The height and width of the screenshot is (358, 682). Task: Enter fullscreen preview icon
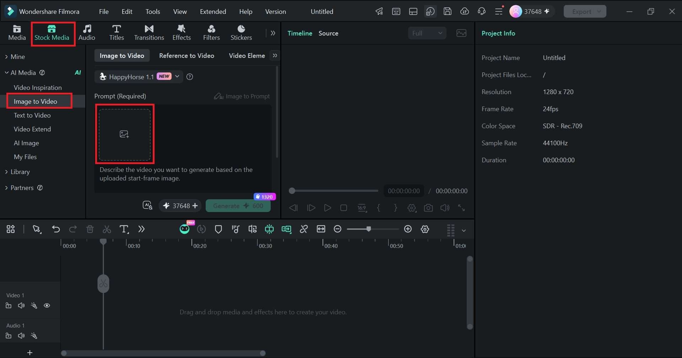(461, 208)
